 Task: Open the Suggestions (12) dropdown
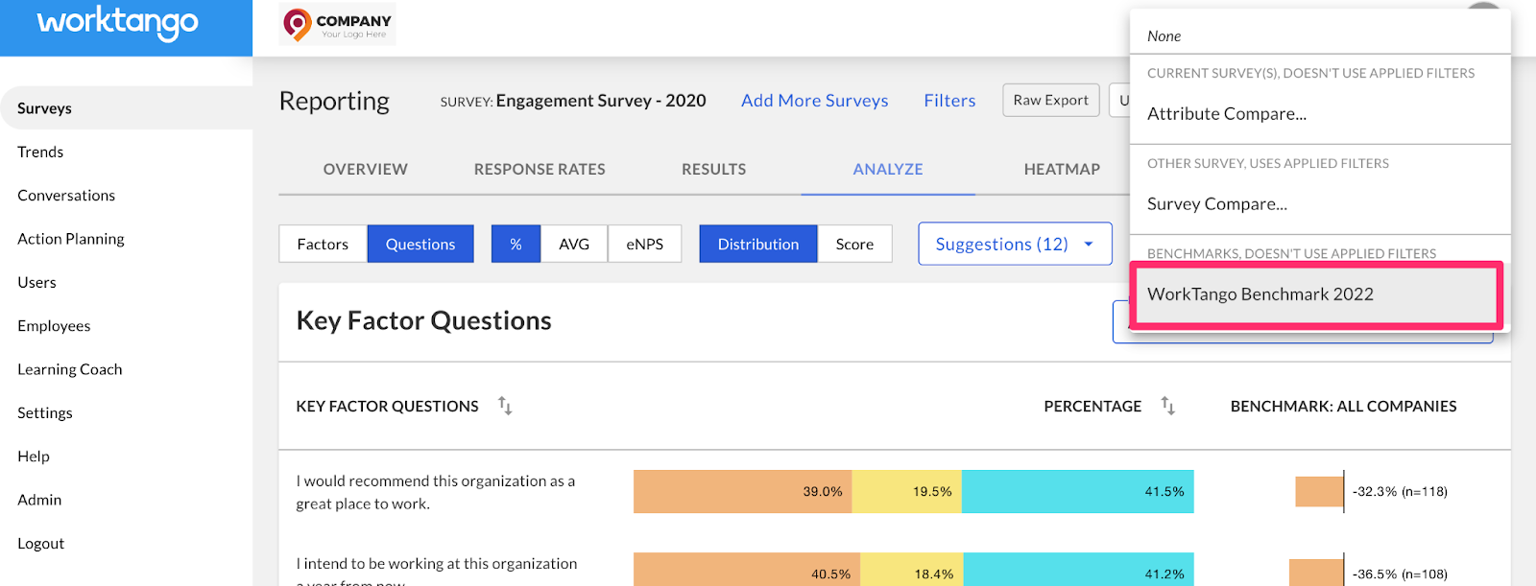tap(1015, 244)
